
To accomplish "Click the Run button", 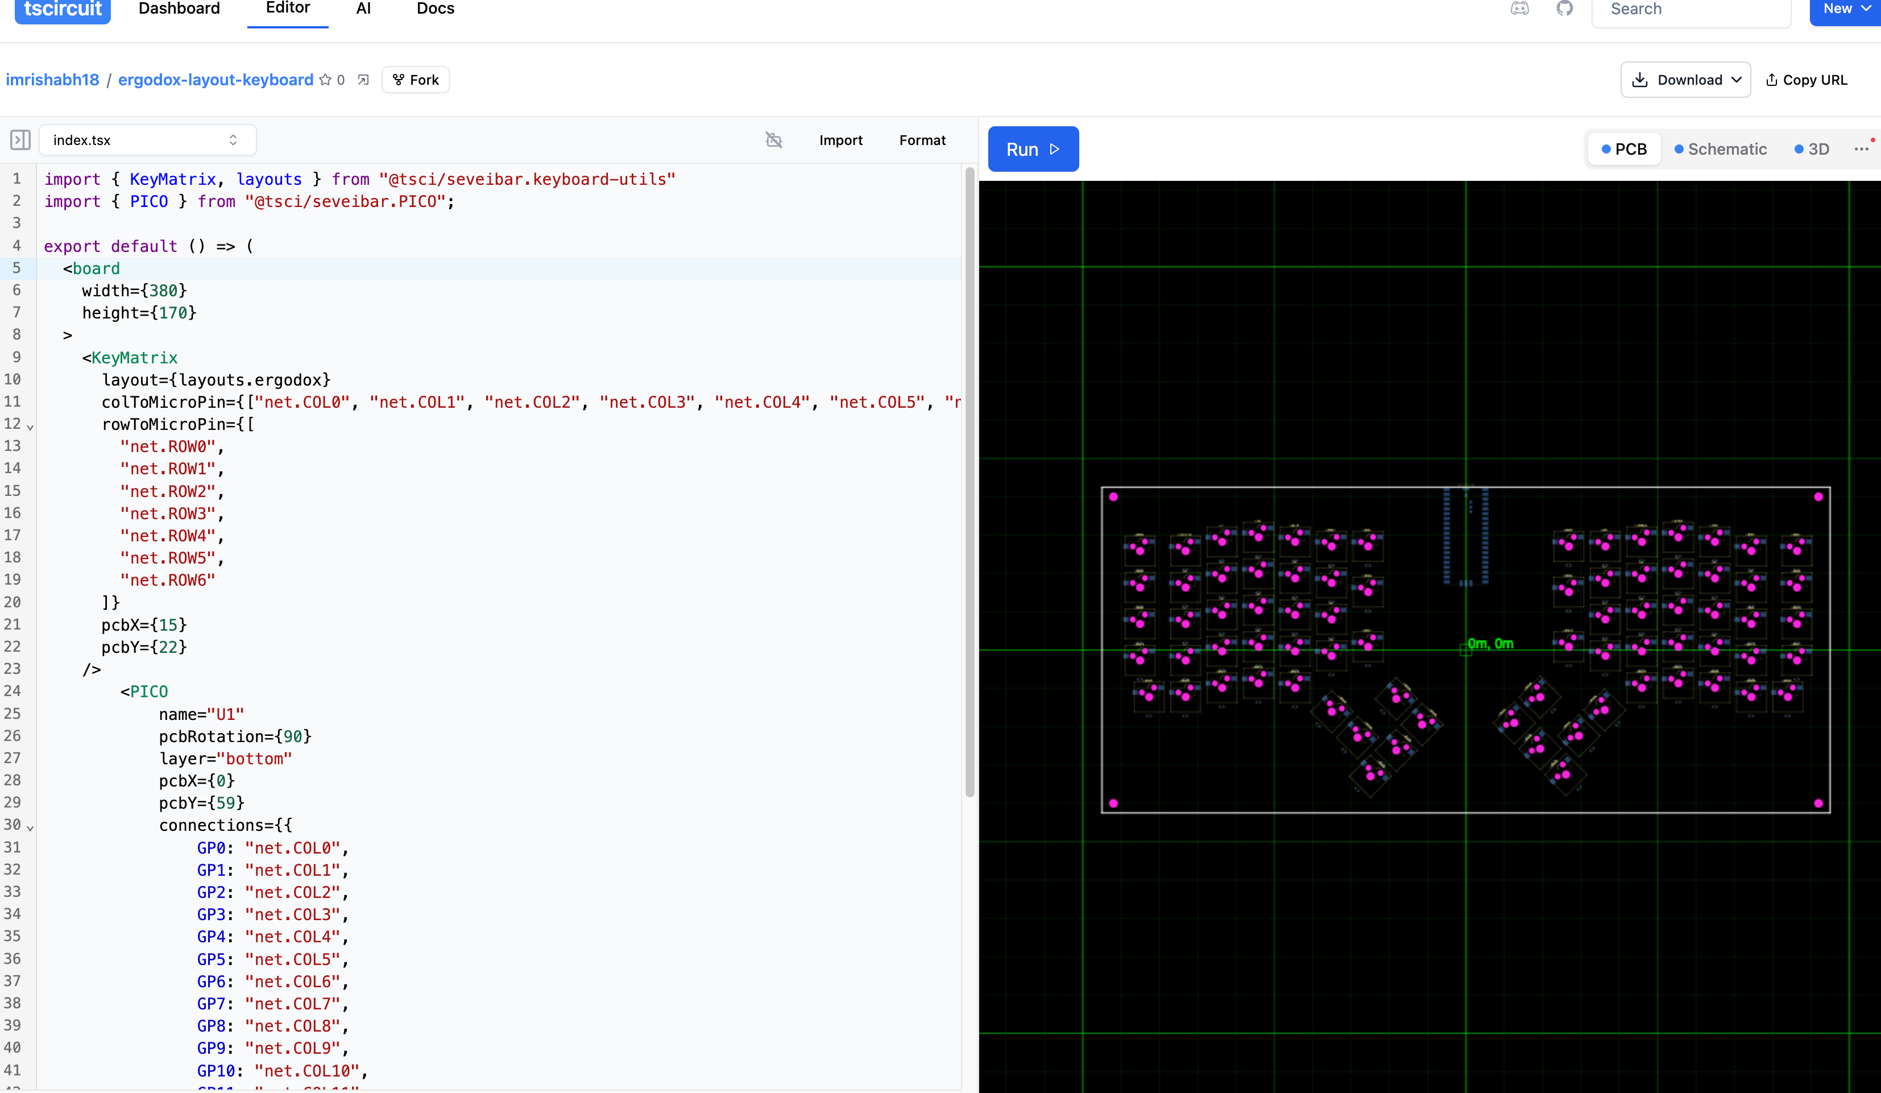I will (x=1033, y=148).
